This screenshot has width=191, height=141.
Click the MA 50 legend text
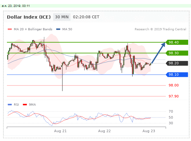pyautogui.click(x=67, y=29)
